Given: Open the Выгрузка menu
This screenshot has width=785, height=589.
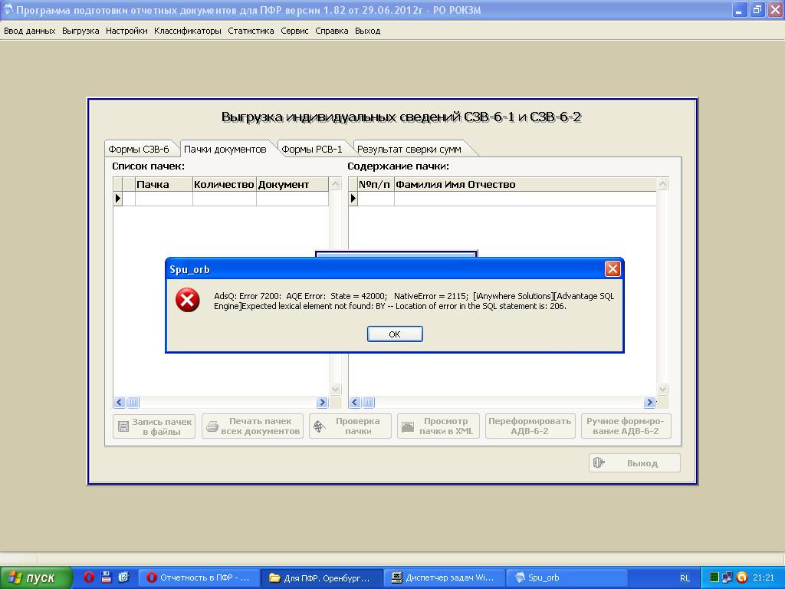Looking at the screenshot, I should tap(80, 31).
